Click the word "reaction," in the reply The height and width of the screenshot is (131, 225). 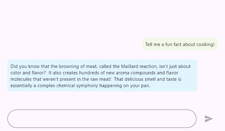pos(148,66)
